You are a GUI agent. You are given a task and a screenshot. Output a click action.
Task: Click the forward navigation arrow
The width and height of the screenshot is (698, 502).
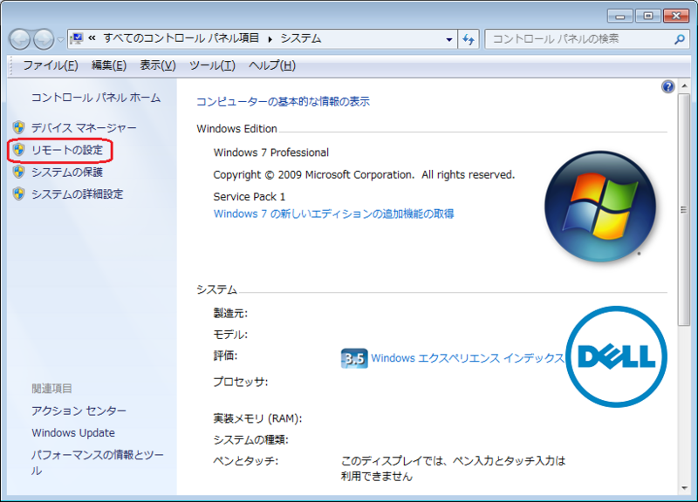pyautogui.click(x=41, y=39)
